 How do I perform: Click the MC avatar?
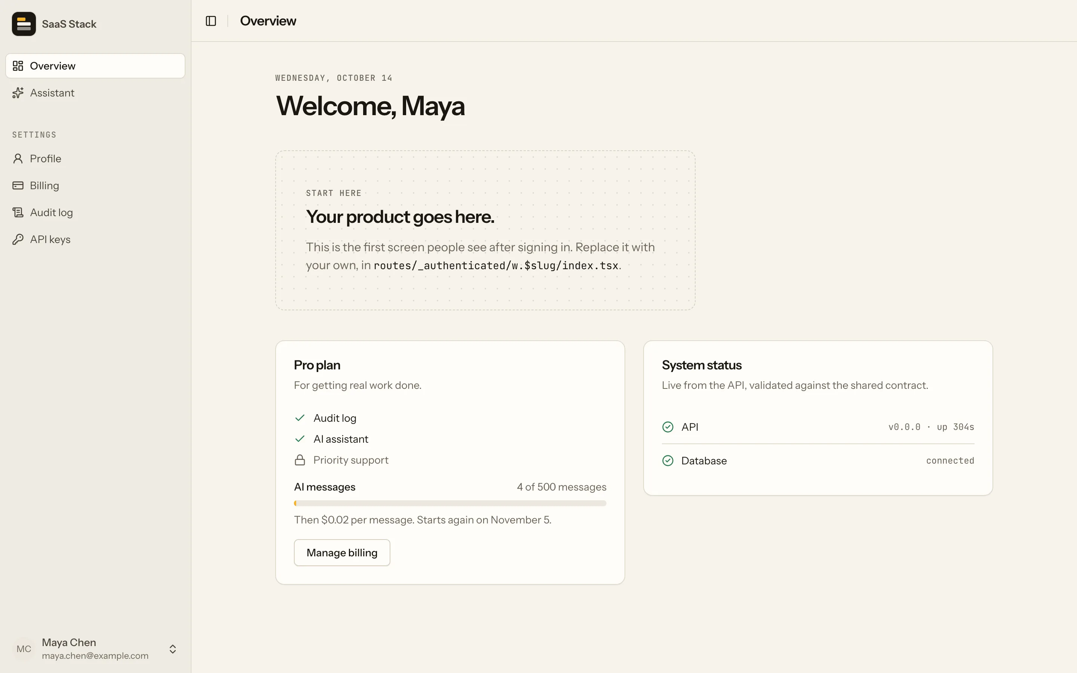point(24,649)
